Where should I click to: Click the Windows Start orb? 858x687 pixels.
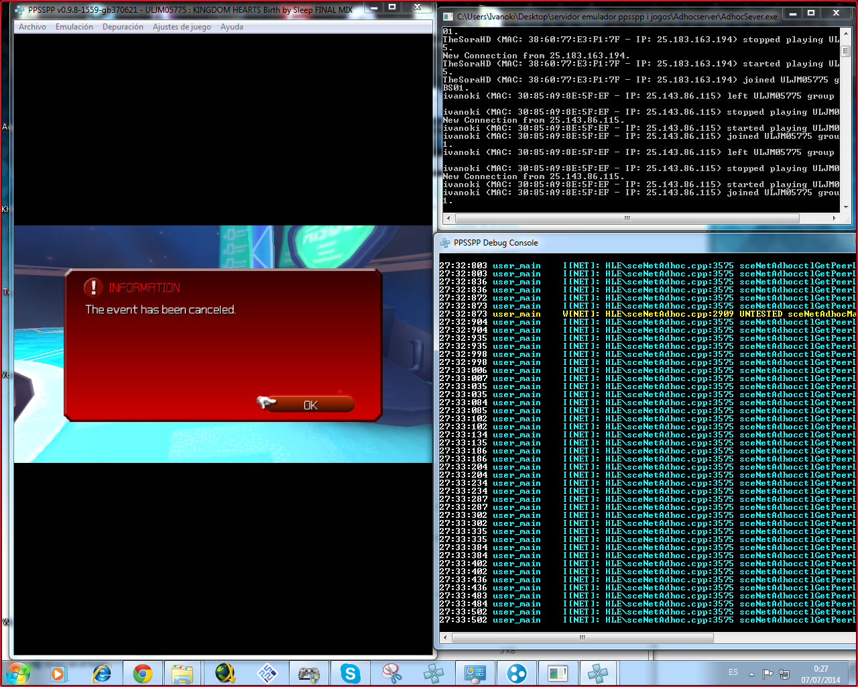(17, 673)
